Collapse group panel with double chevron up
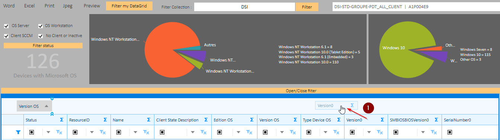Viewport: 500px width, 140px height. (52, 114)
